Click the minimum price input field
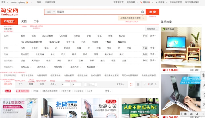This screenshot has height=118, width=205. pyautogui.click(x=66, y=84)
